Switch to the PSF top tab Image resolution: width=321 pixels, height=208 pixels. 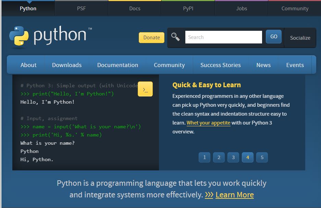click(81, 9)
